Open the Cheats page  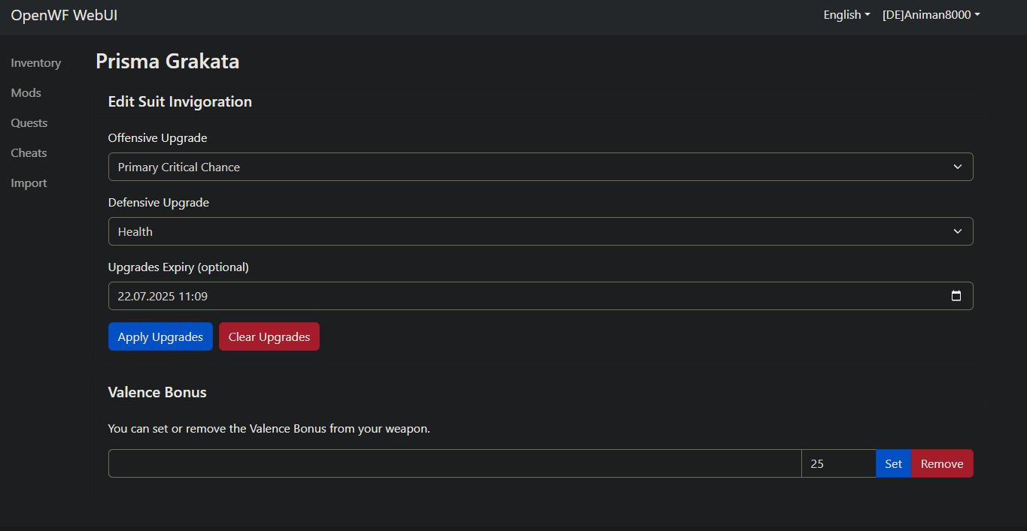point(29,153)
